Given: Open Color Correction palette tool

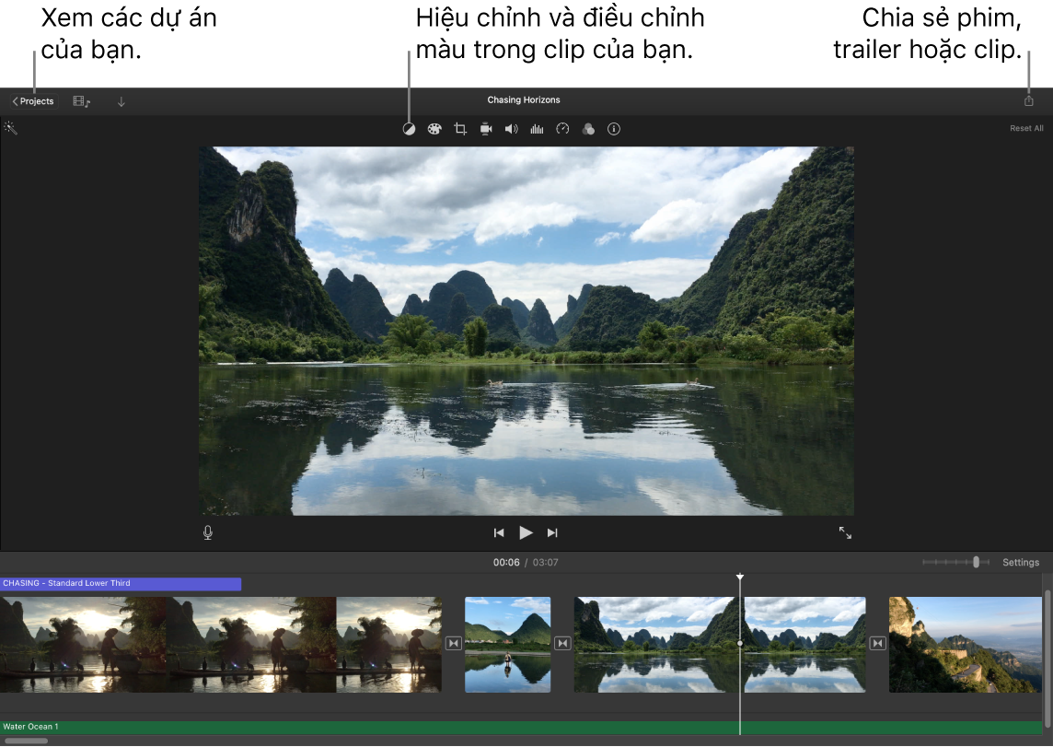Looking at the screenshot, I should 434,129.
